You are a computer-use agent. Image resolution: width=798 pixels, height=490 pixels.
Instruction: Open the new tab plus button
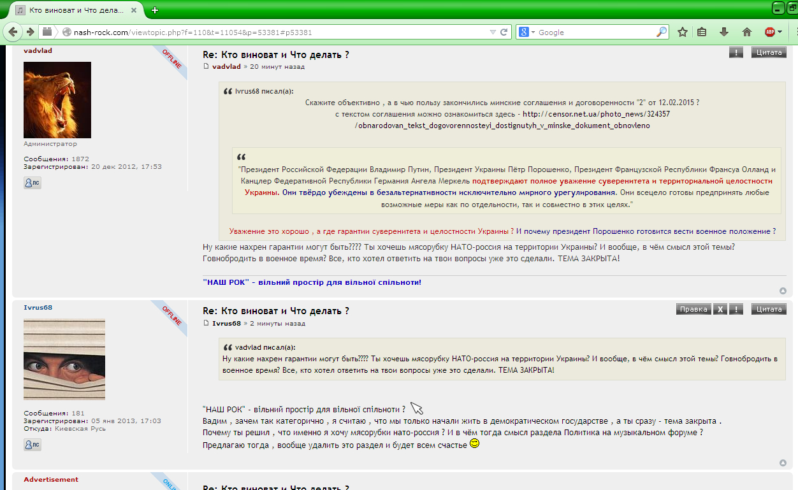tap(155, 10)
